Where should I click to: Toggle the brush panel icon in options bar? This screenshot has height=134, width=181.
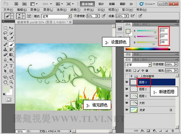pos(29,16)
